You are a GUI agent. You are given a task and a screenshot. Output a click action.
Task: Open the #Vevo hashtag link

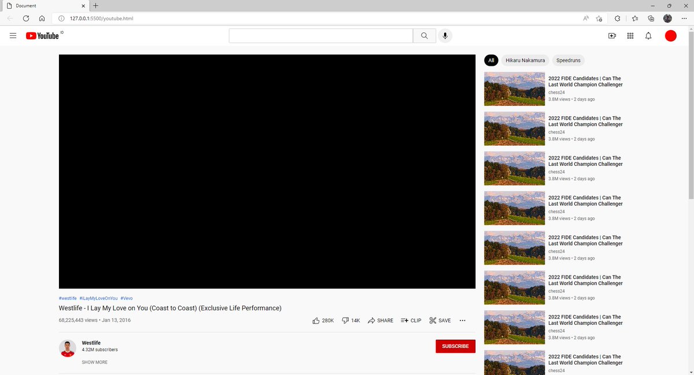(127, 298)
